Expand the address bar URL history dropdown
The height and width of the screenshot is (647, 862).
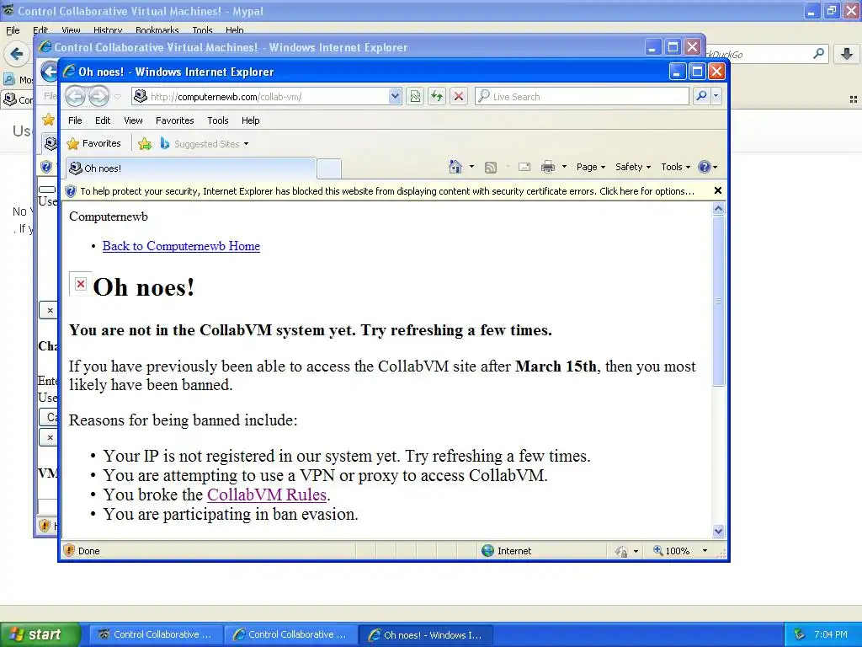(x=395, y=96)
